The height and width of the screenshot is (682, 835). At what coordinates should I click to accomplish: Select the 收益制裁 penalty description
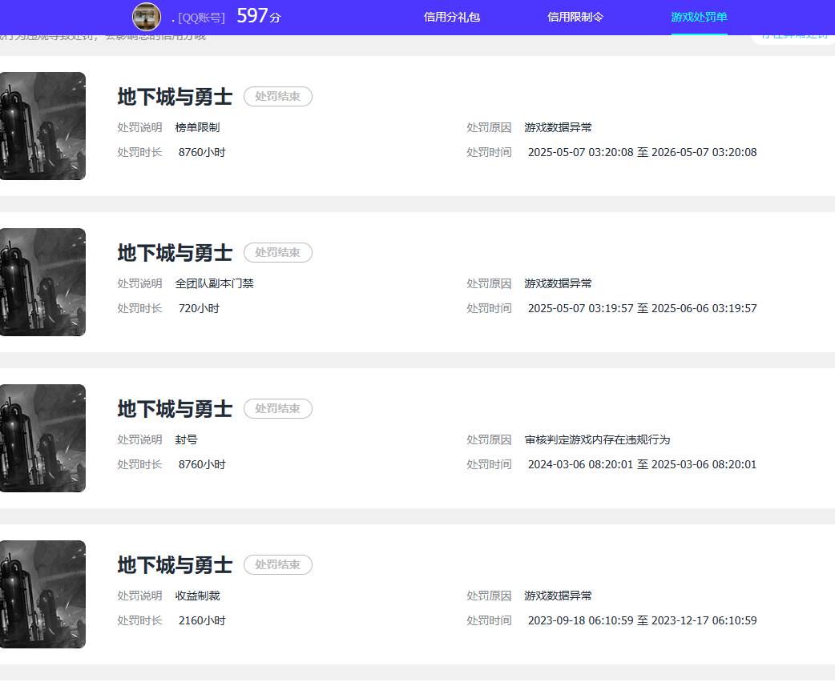coord(198,596)
